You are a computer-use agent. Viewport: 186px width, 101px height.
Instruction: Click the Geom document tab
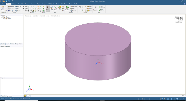tap(27, 96)
